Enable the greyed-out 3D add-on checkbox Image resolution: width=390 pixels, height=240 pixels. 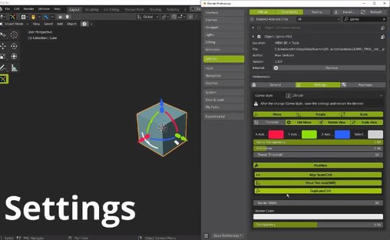click(x=259, y=28)
